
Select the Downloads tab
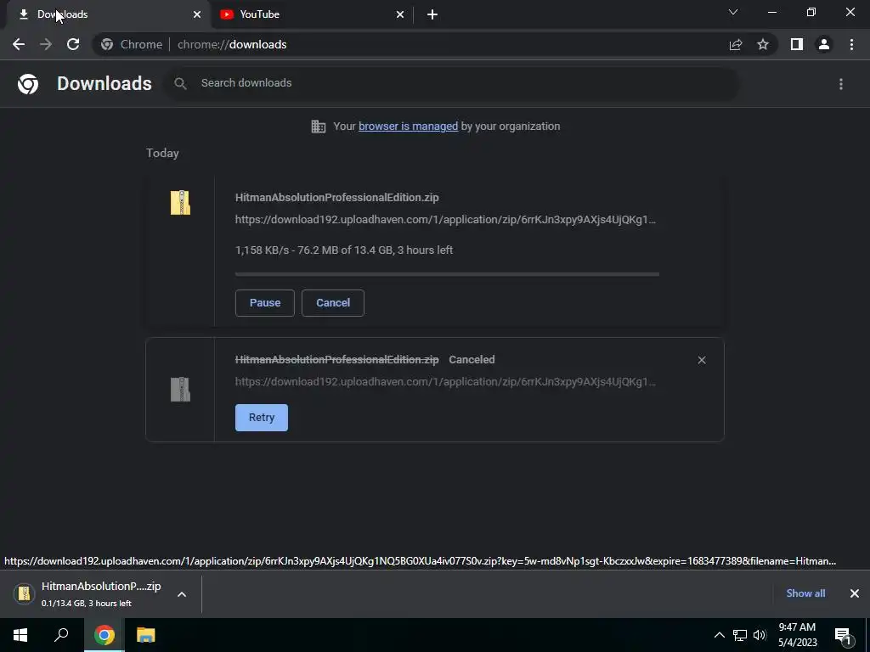[x=108, y=14]
